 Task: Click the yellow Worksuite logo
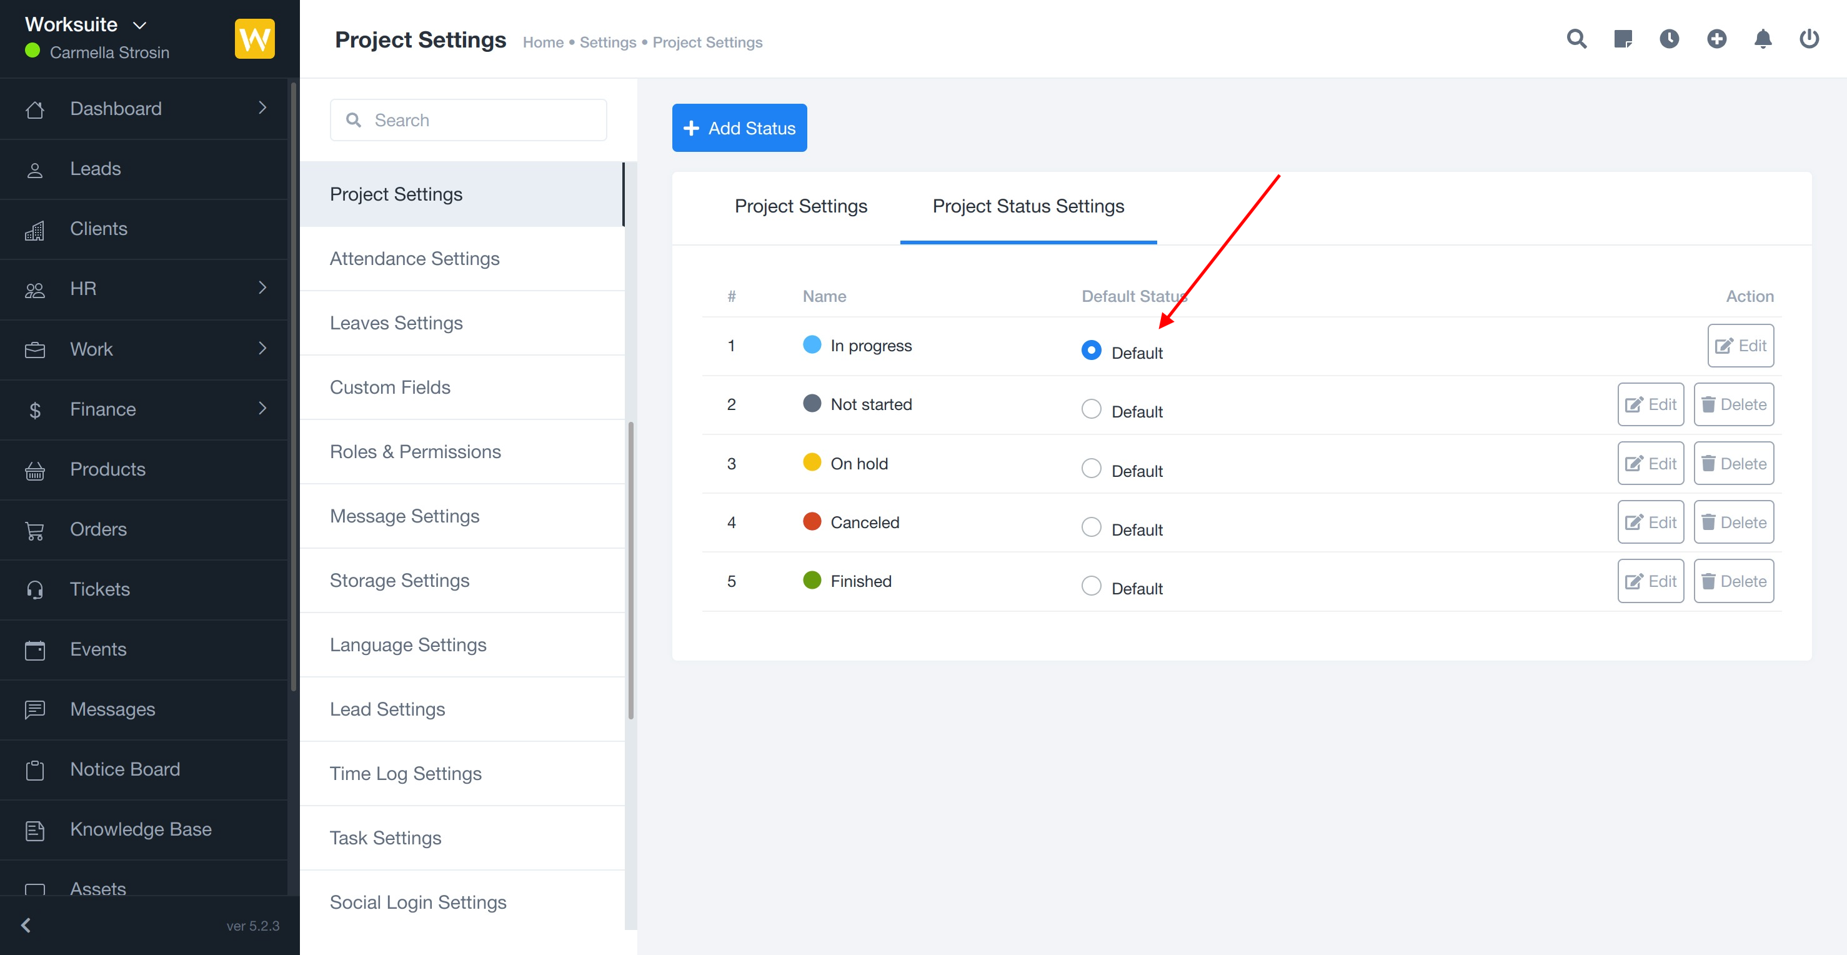coord(254,39)
